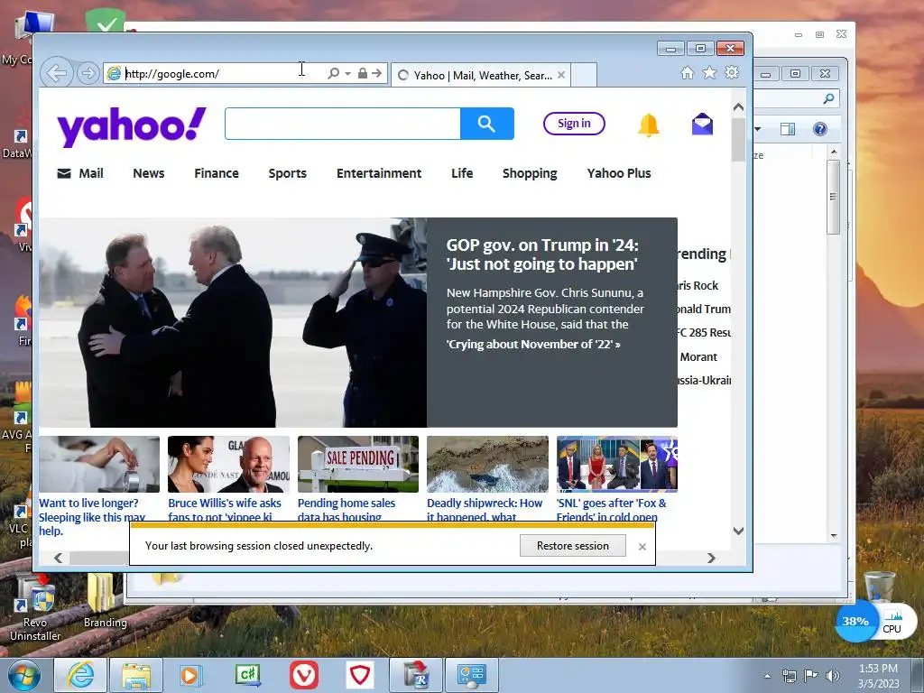Click Restore session button
This screenshot has height=693, width=924.
(x=573, y=546)
